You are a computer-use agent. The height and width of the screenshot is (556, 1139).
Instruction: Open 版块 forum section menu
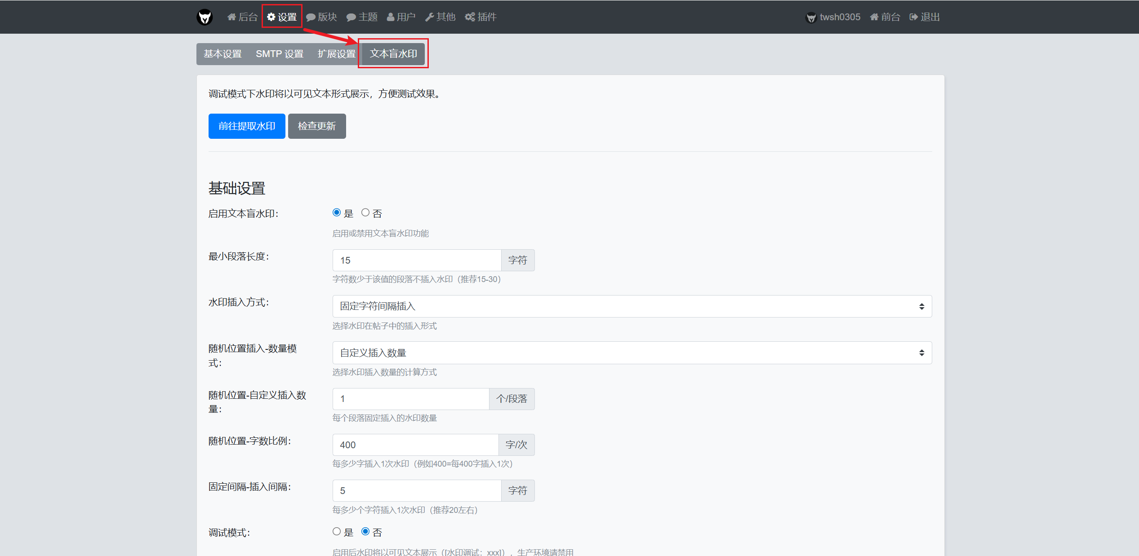(x=321, y=17)
